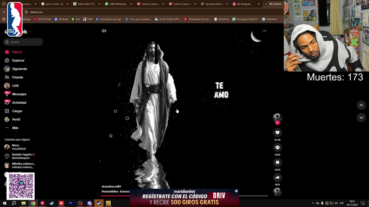Switch to Fútbol Libre TV tab
The image size is (369, 207).
(x=87, y=4)
